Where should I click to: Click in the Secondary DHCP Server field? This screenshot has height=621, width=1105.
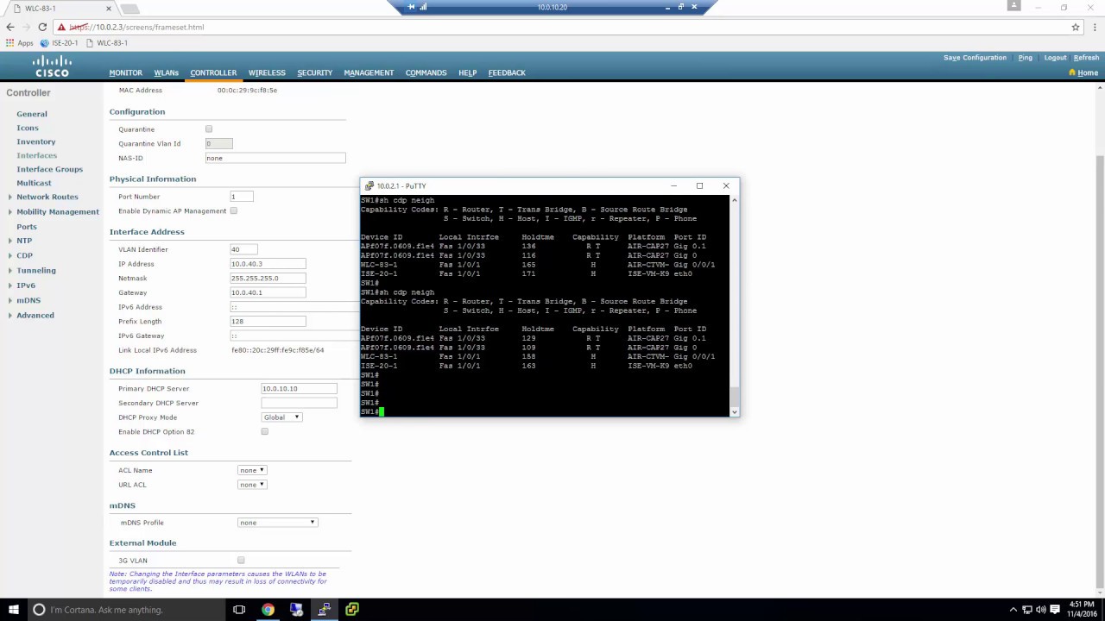299,403
